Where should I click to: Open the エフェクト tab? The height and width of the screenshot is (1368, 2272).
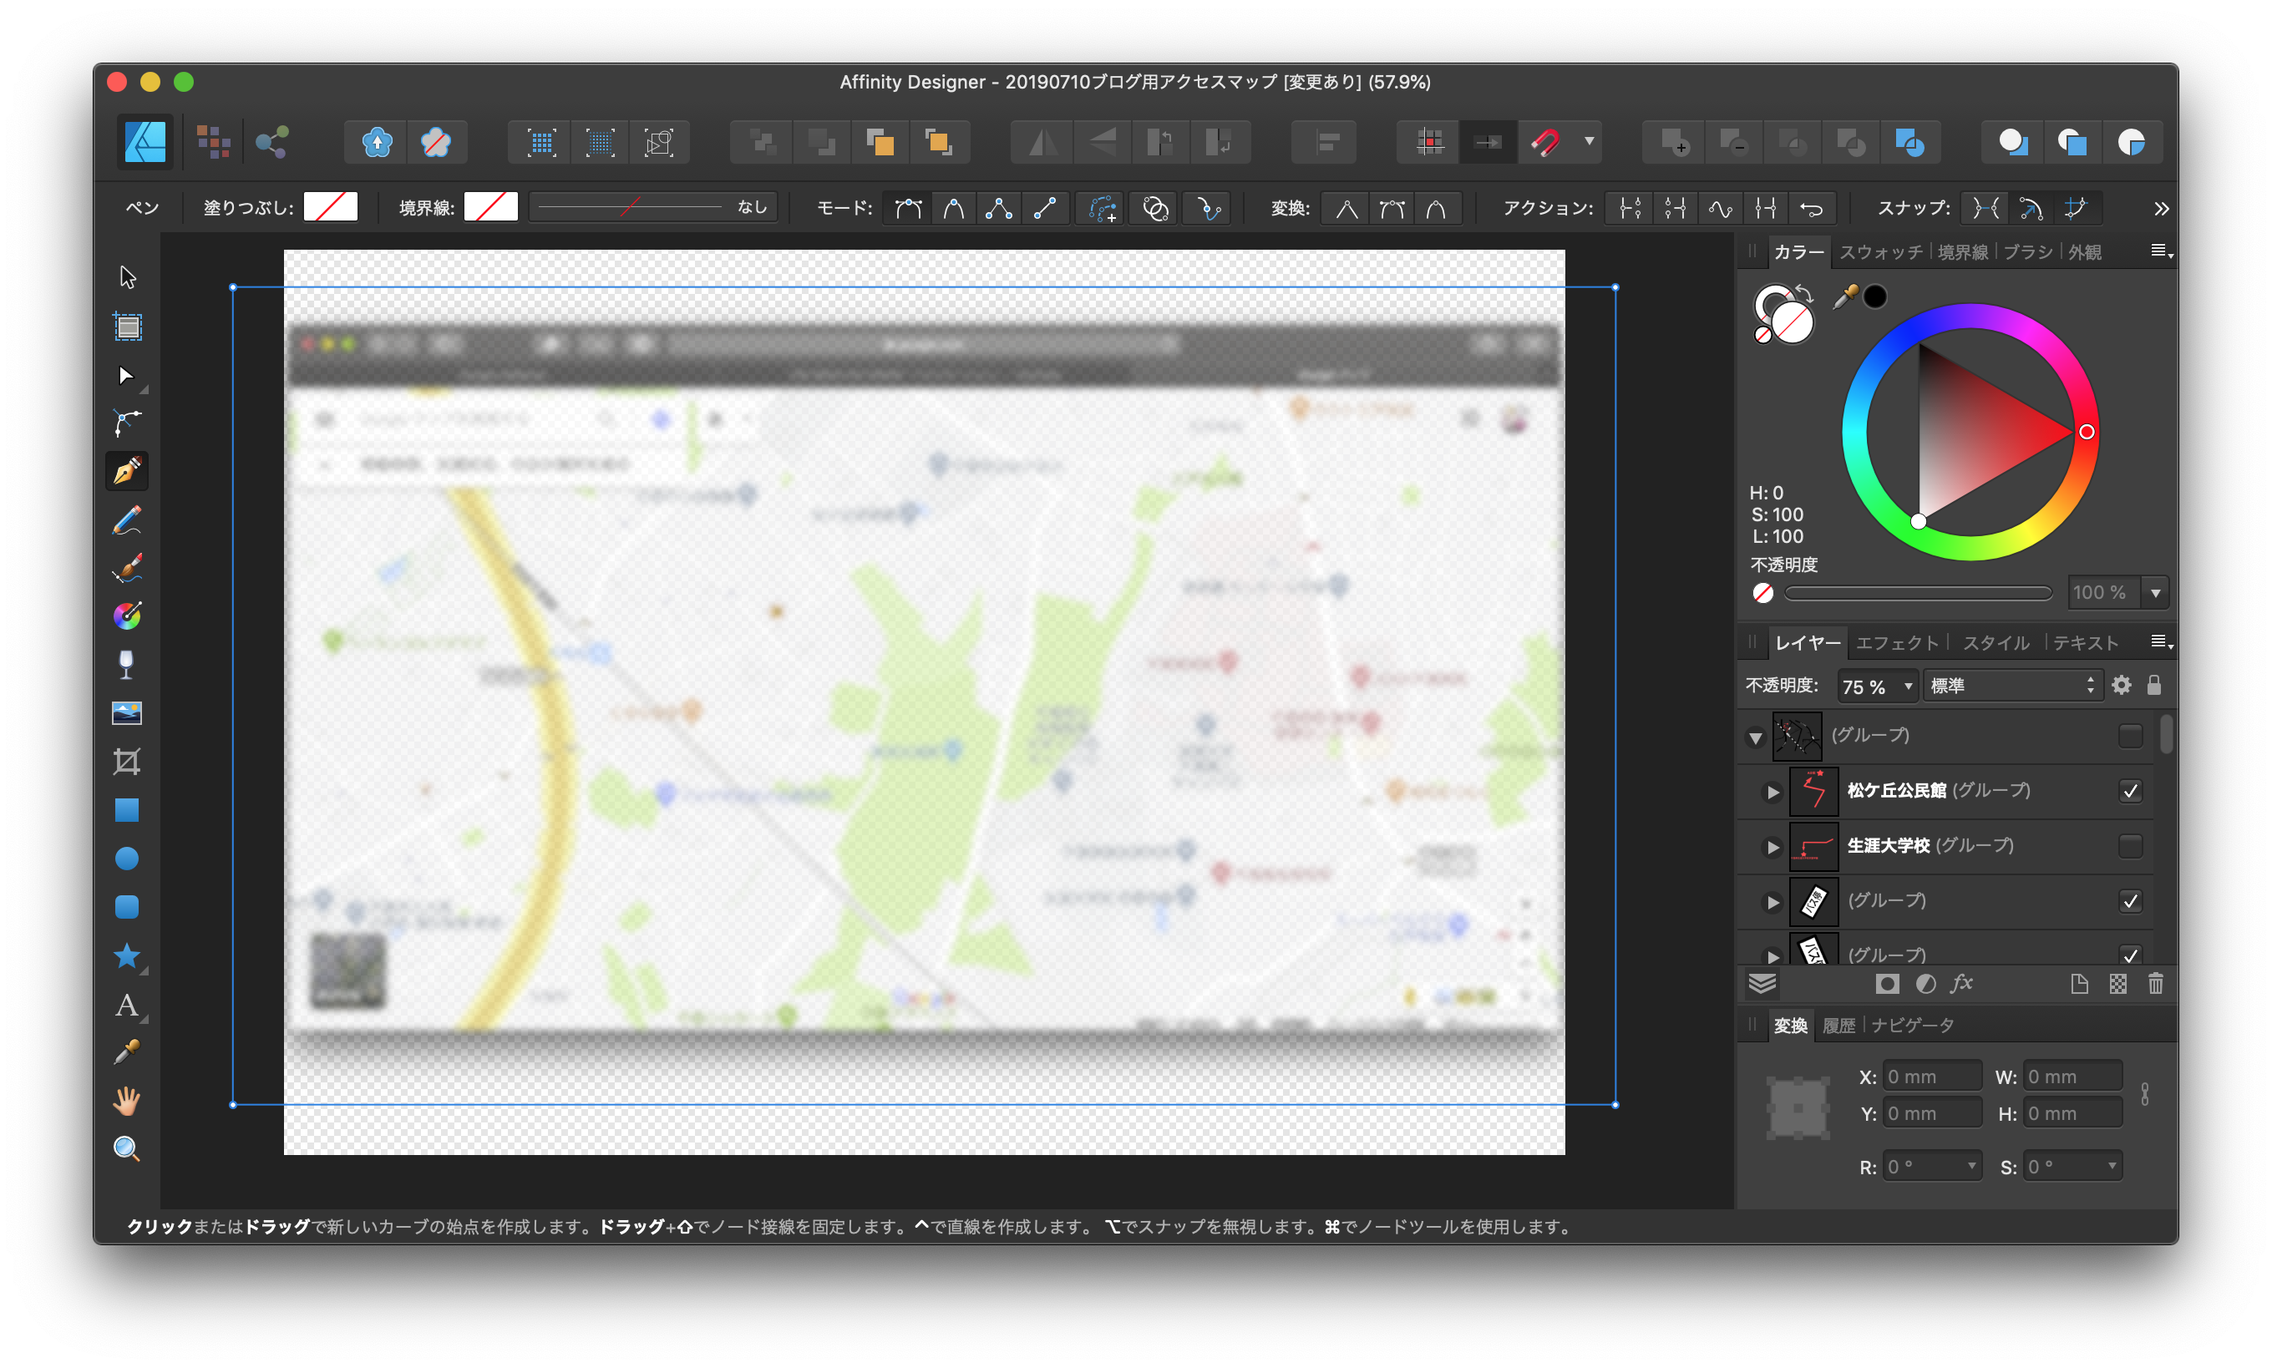[1896, 642]
